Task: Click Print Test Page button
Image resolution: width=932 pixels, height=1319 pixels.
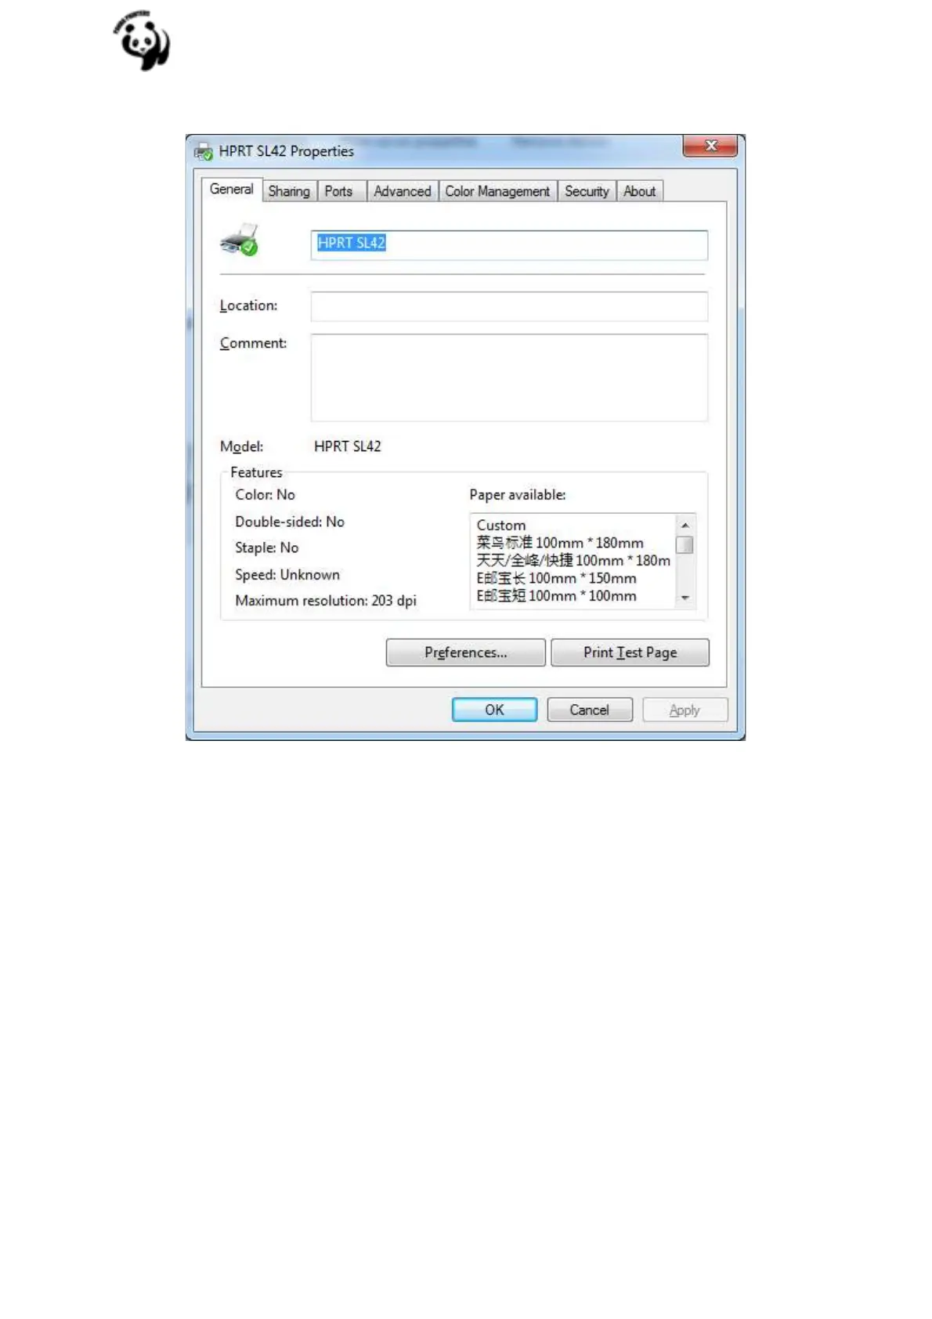Action: [x=630, y=652]
